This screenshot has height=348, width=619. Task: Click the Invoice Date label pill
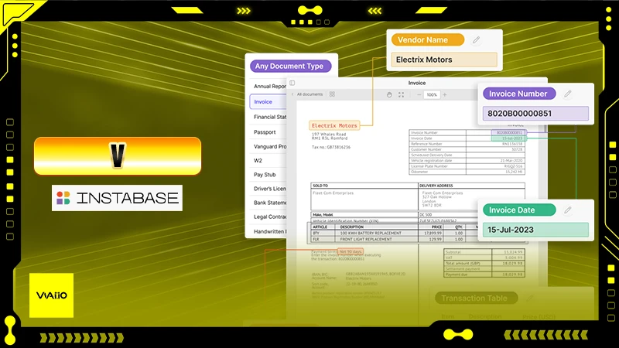click(x=519, y=210)
